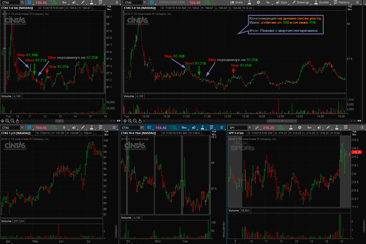
Task: Click the price scale settings icon in CTAS 5m chart
Action: coord(109,8)
